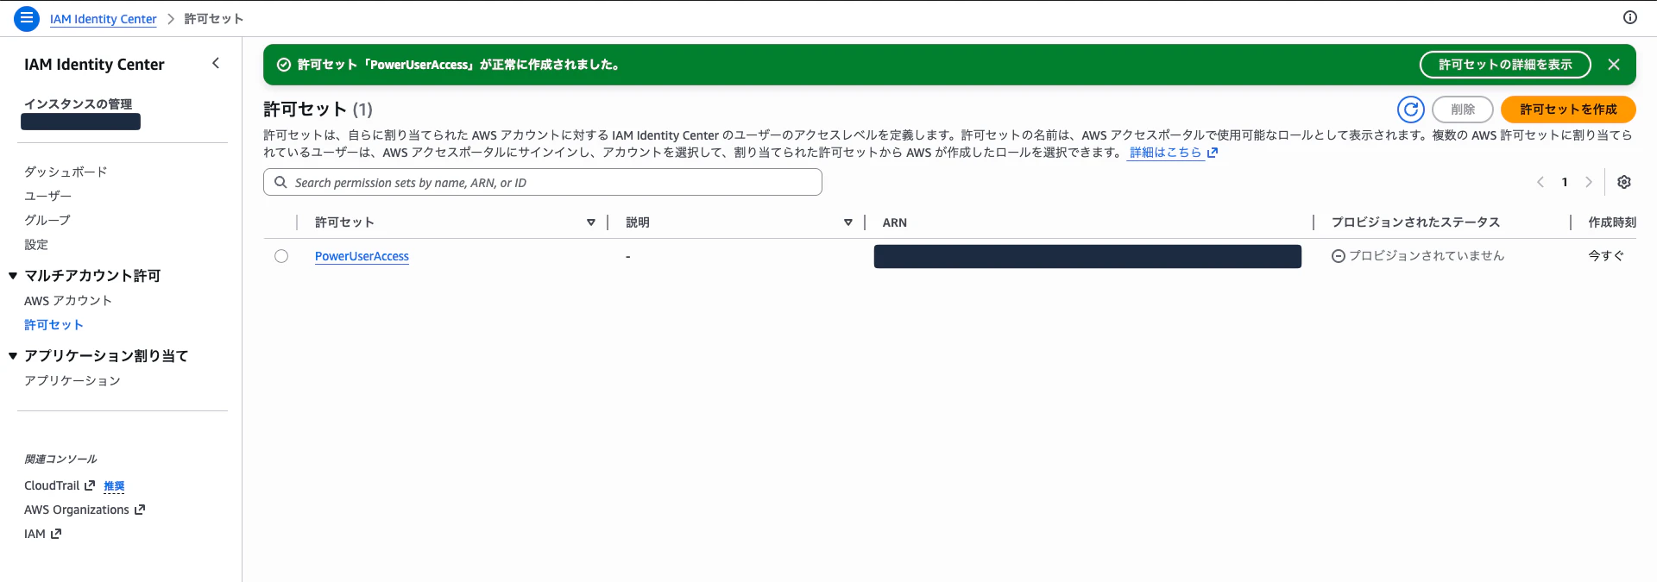Open CloudTrail external link icon
The image size is (1657, 582).
click(x=90, y=485)
